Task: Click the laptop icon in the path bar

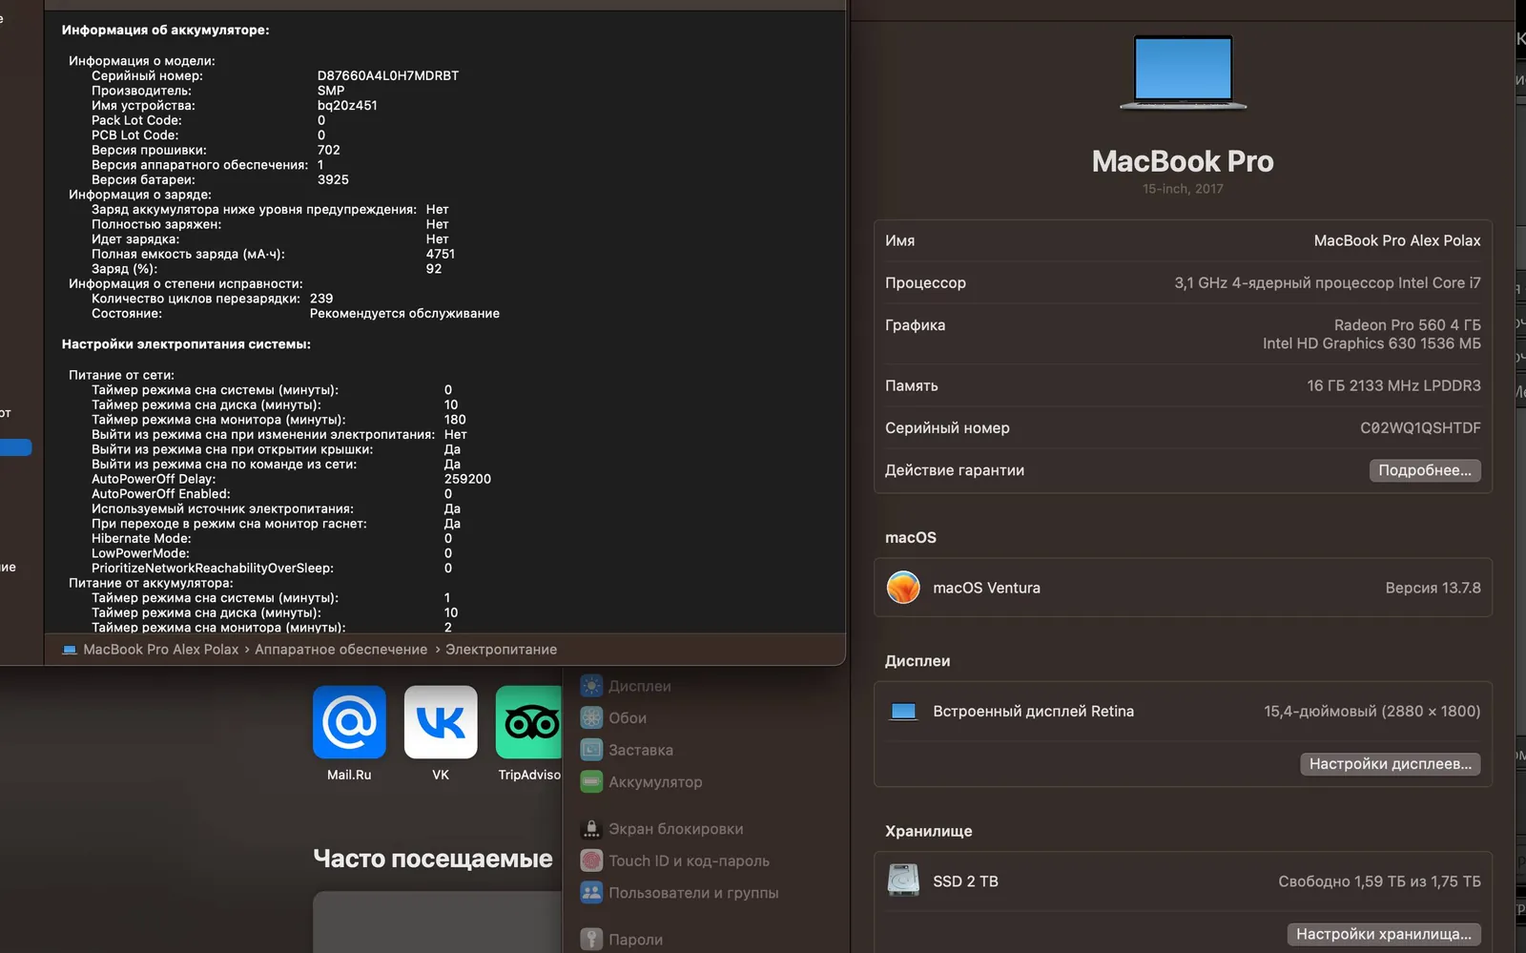Action: pyautogui.click(x=70, y=650)
